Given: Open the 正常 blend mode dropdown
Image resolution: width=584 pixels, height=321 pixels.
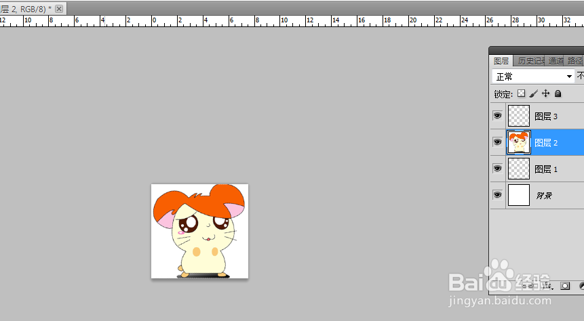Looking at the screenshot, I should (533, 77).
